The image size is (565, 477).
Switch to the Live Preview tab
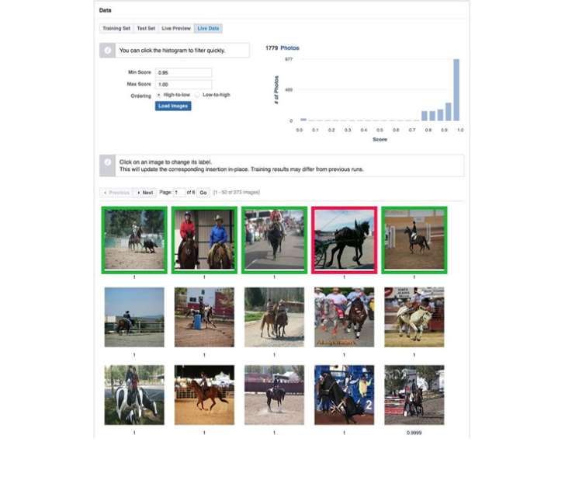pyautogui.click(x=175, y=29)
